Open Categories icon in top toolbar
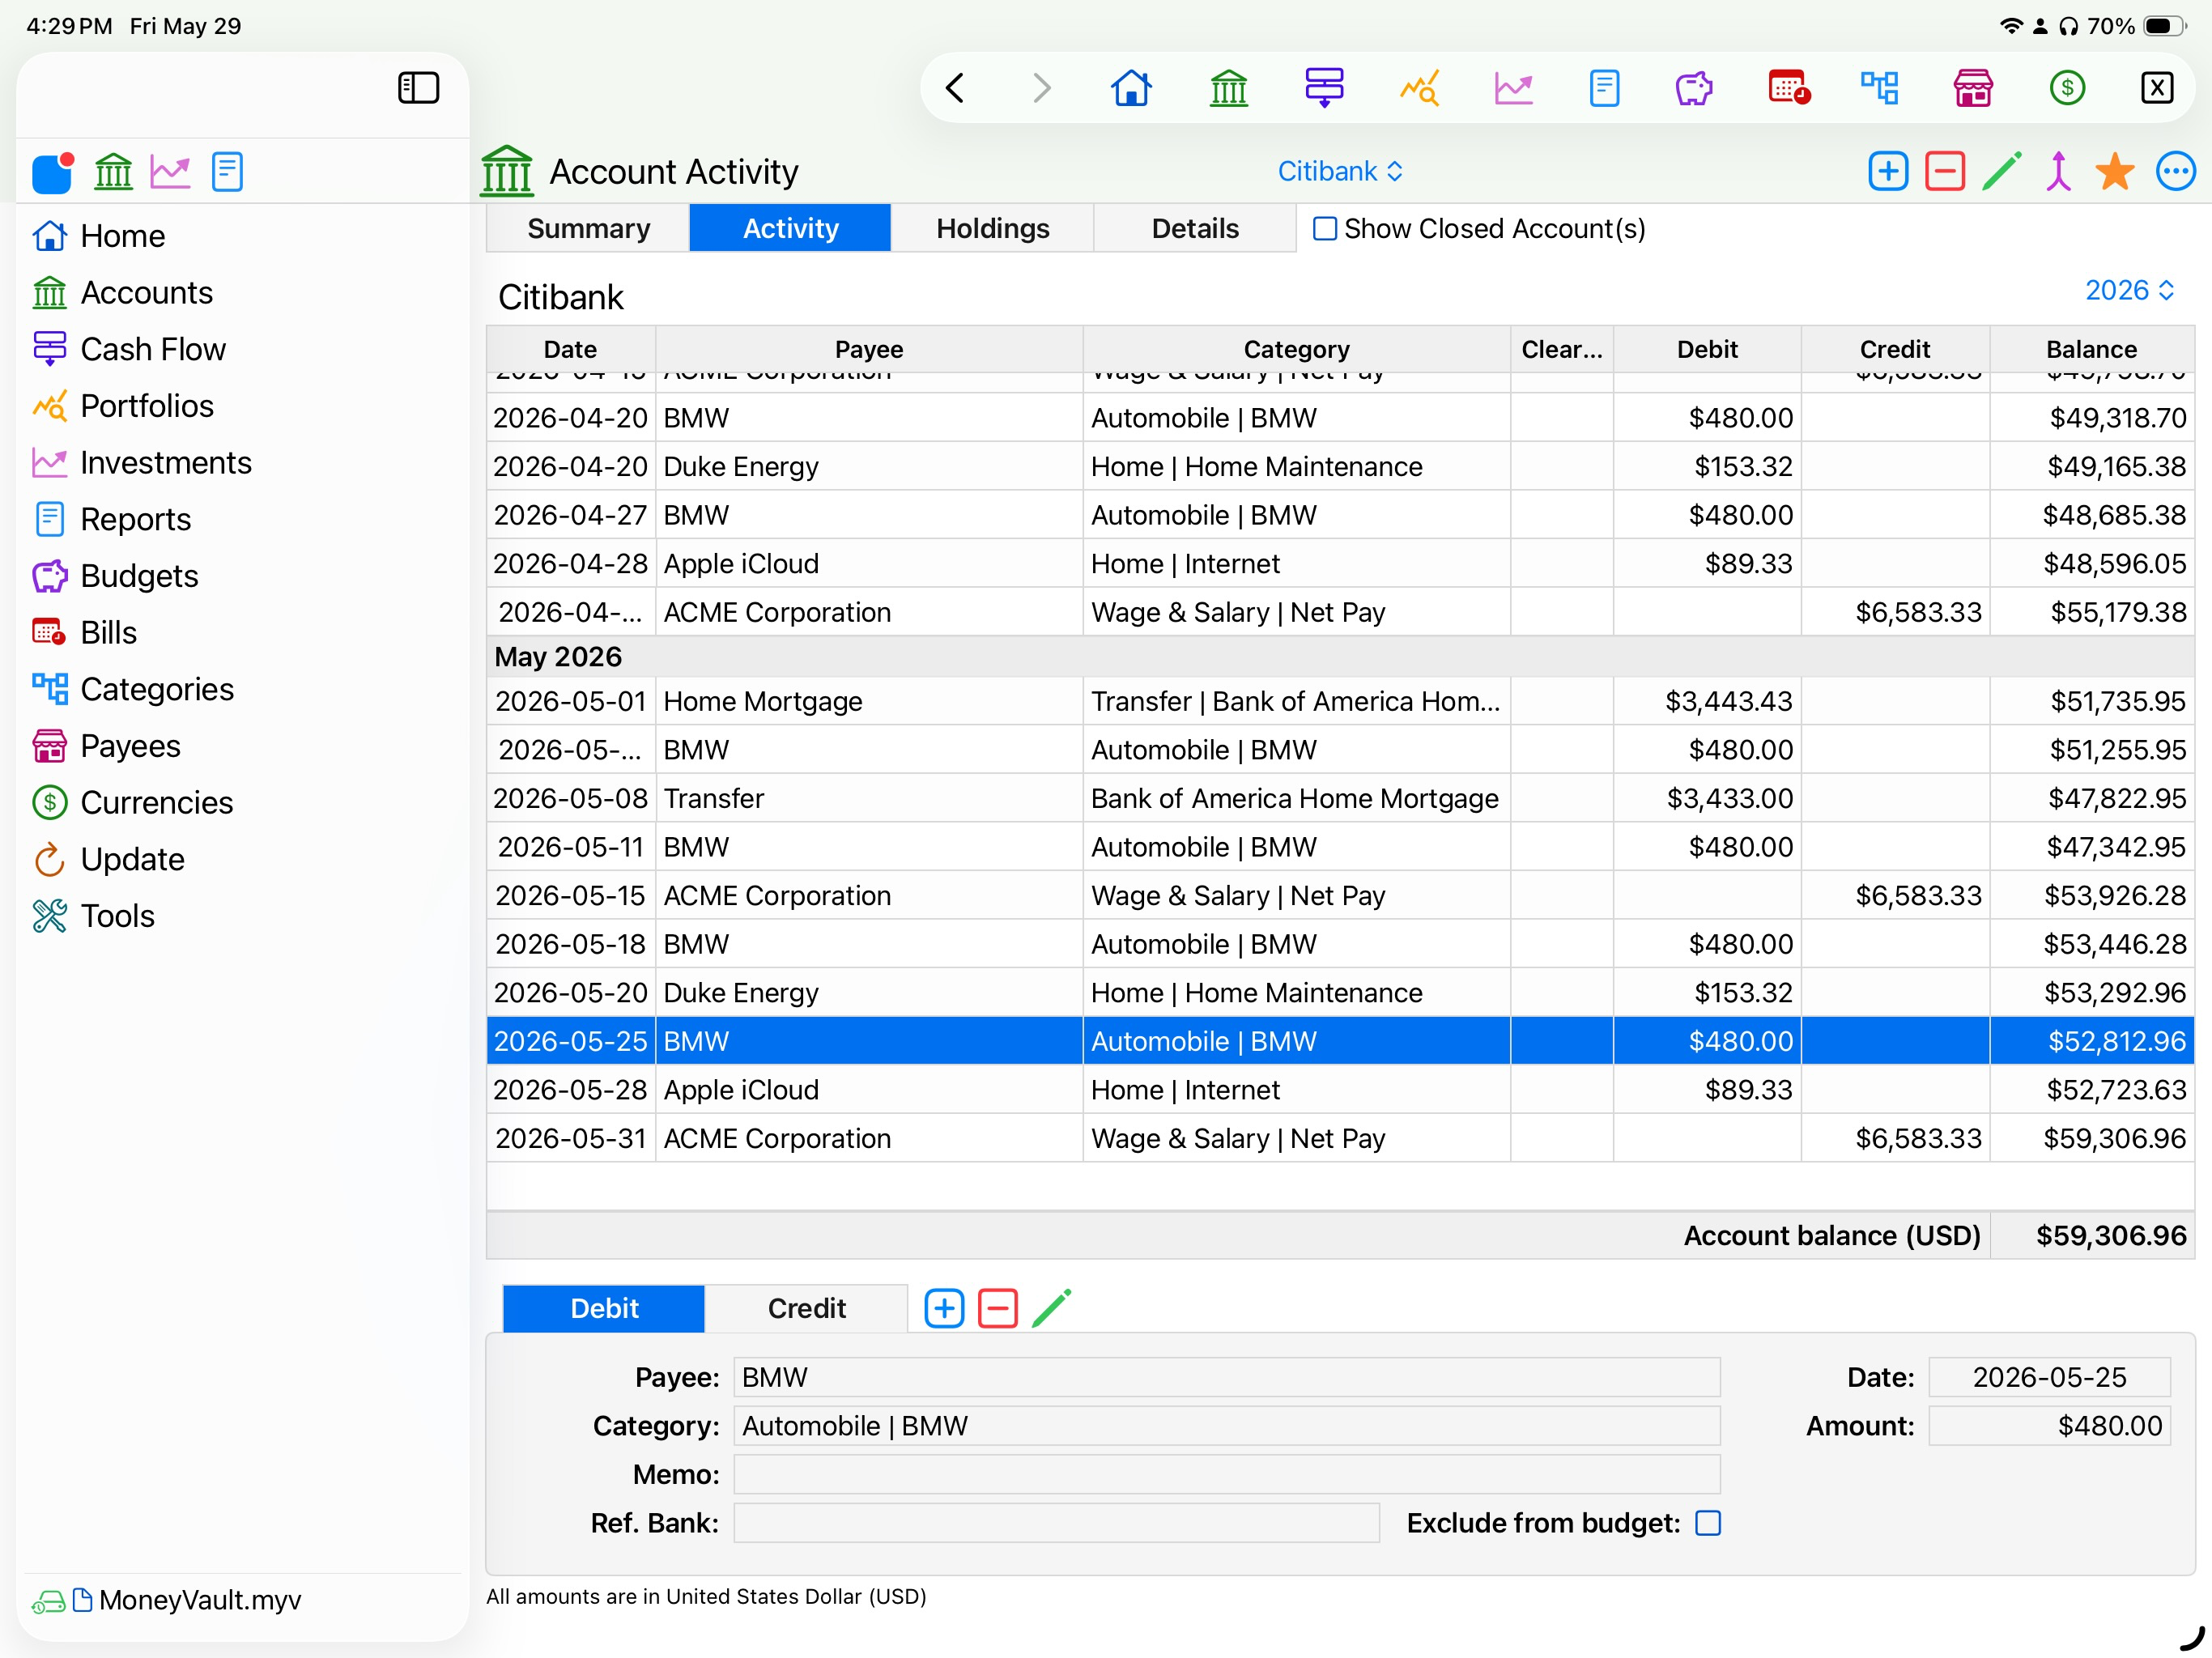The height and width of the screenshot is (1658, 2212). 1880,88
